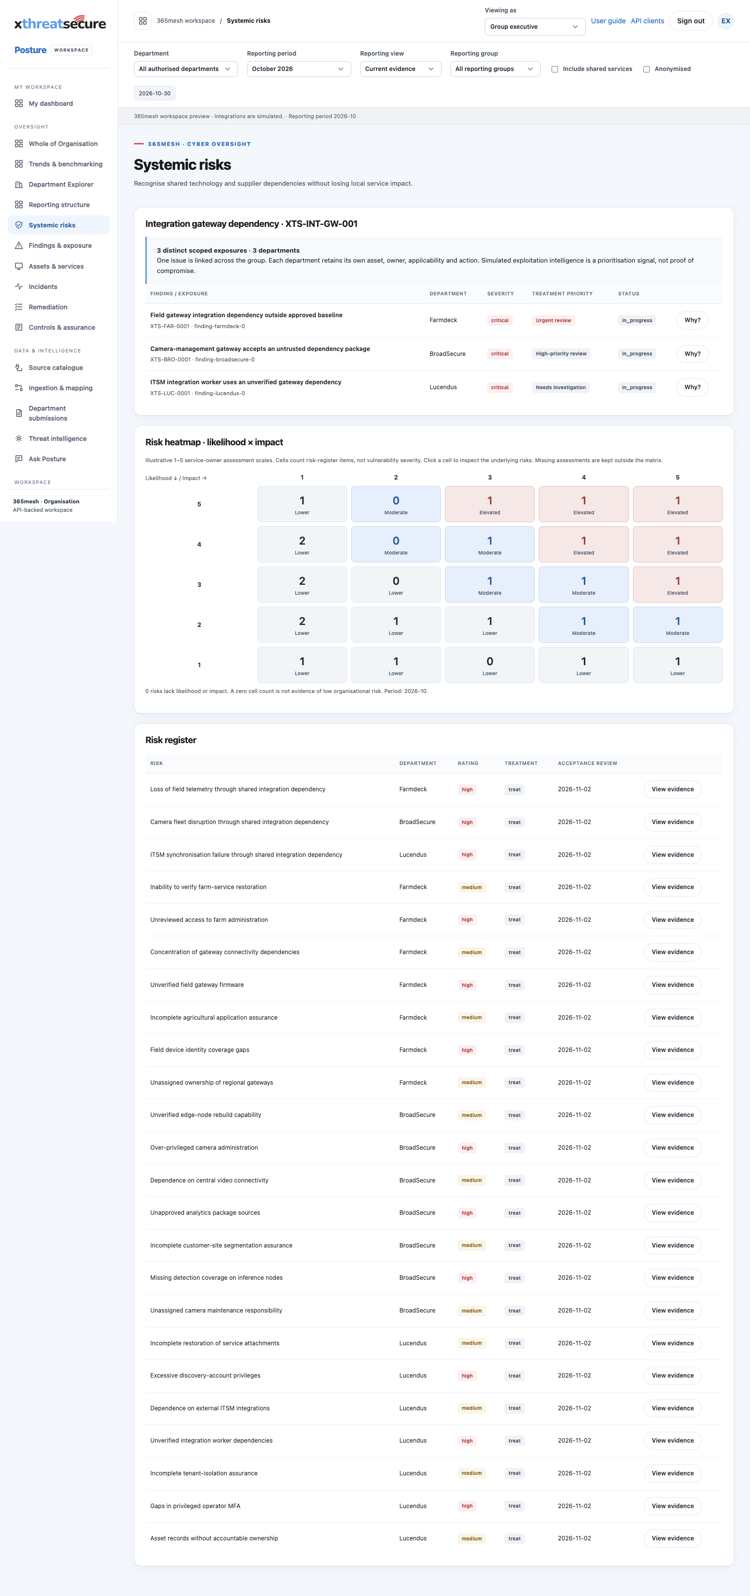This screenshot has height=1596, width=750.
Task: Click 'Camera fleet disruption' risk row title
Action: 239,822
